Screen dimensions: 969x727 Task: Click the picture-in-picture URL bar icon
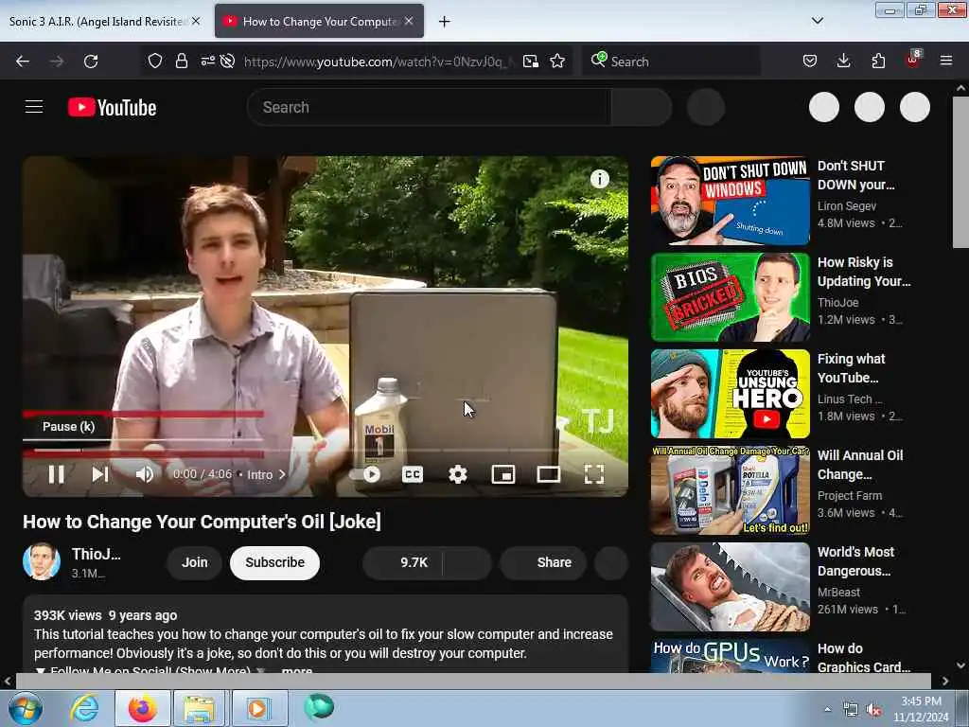(x=530, y=62)
